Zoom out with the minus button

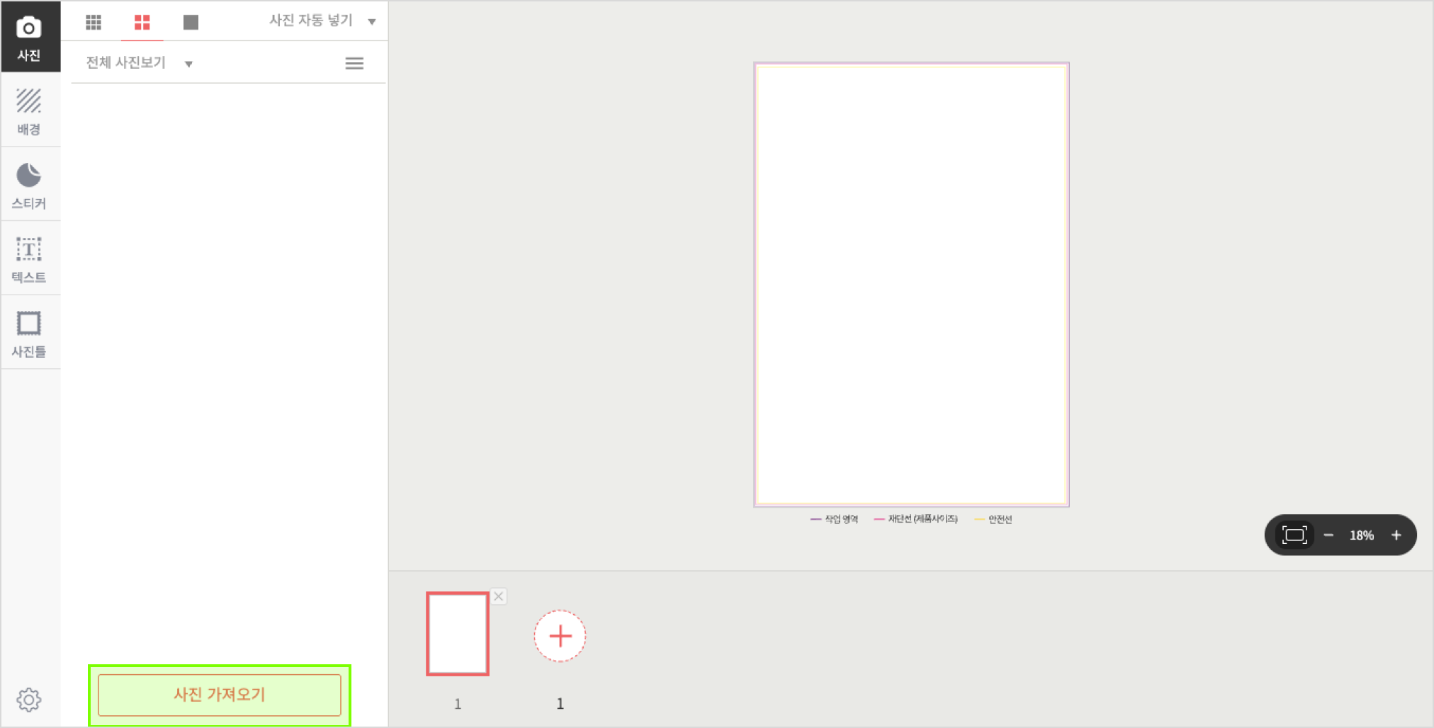pos(1328,535)
